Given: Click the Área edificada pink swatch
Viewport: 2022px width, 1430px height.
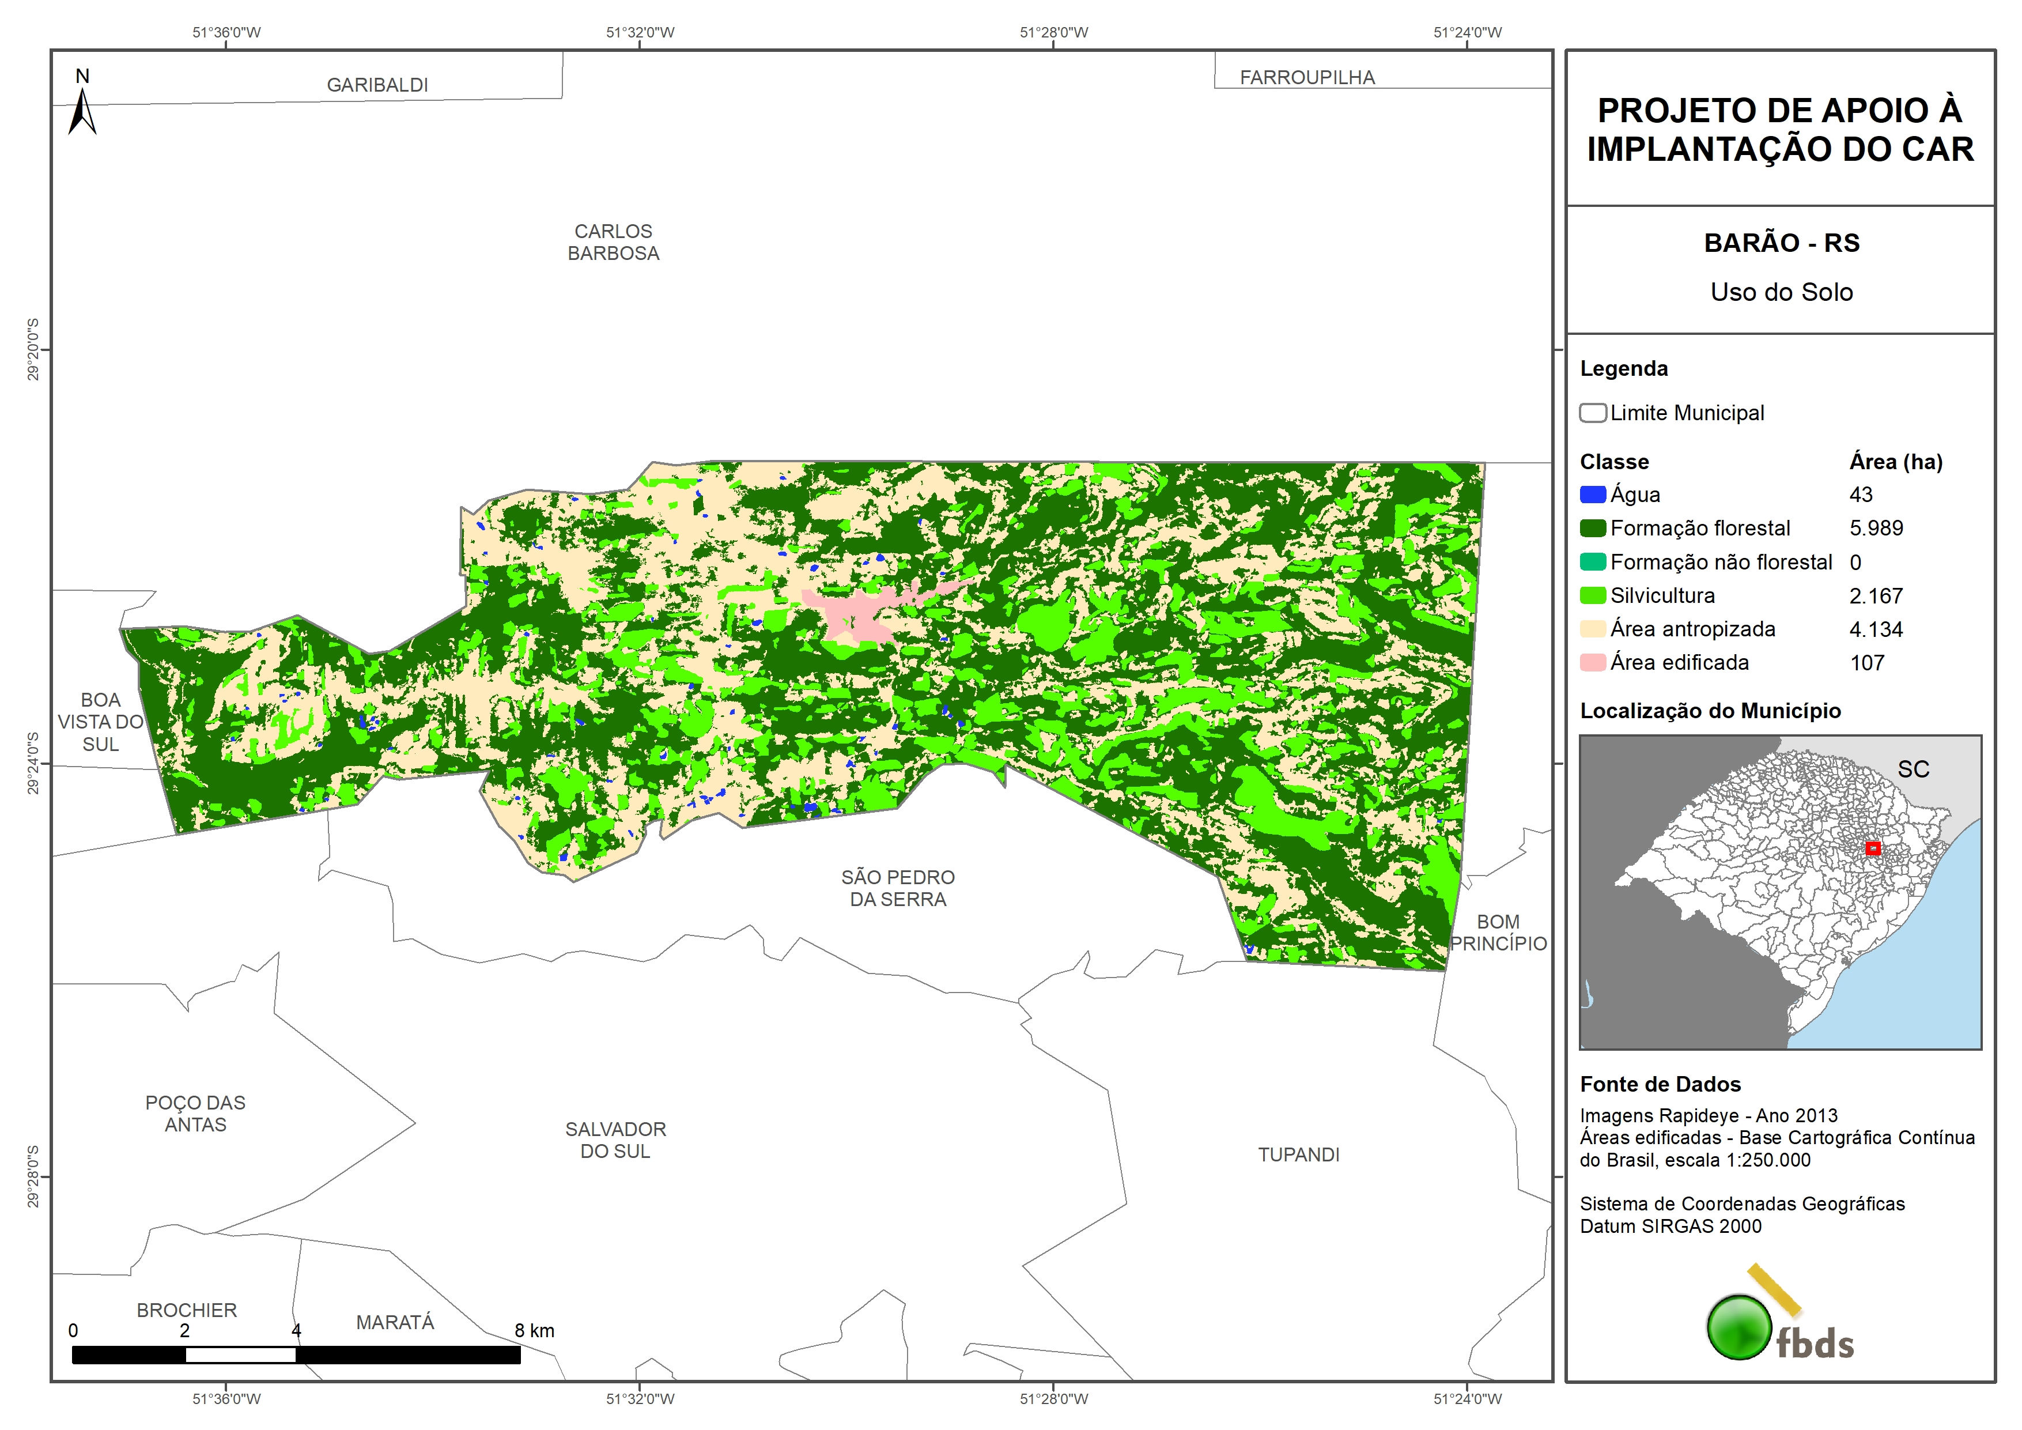Looking at the screenshot, I should [1592, 663].
